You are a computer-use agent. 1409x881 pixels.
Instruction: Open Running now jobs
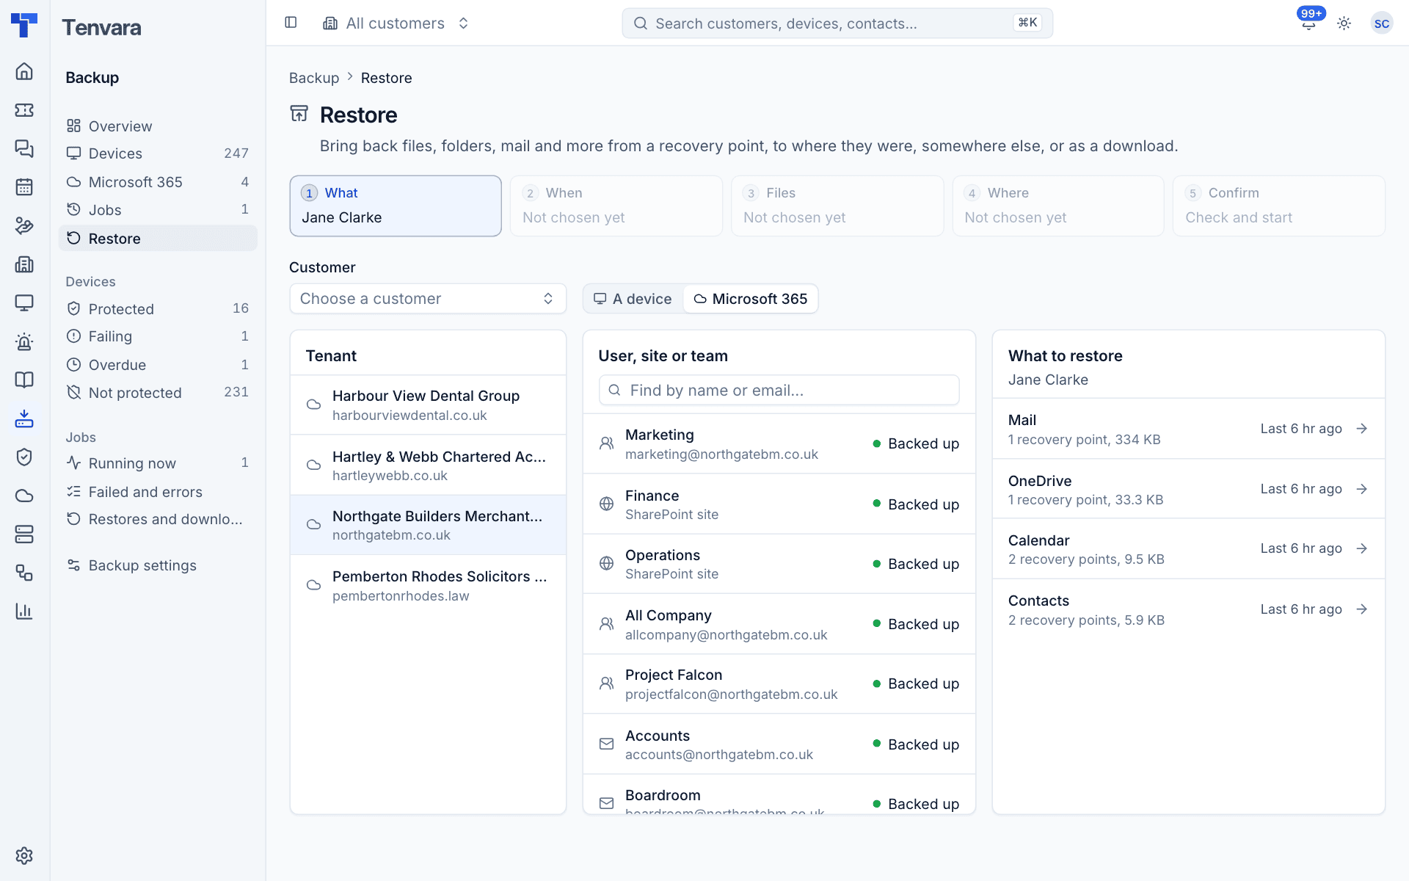(x=158, y=463)
